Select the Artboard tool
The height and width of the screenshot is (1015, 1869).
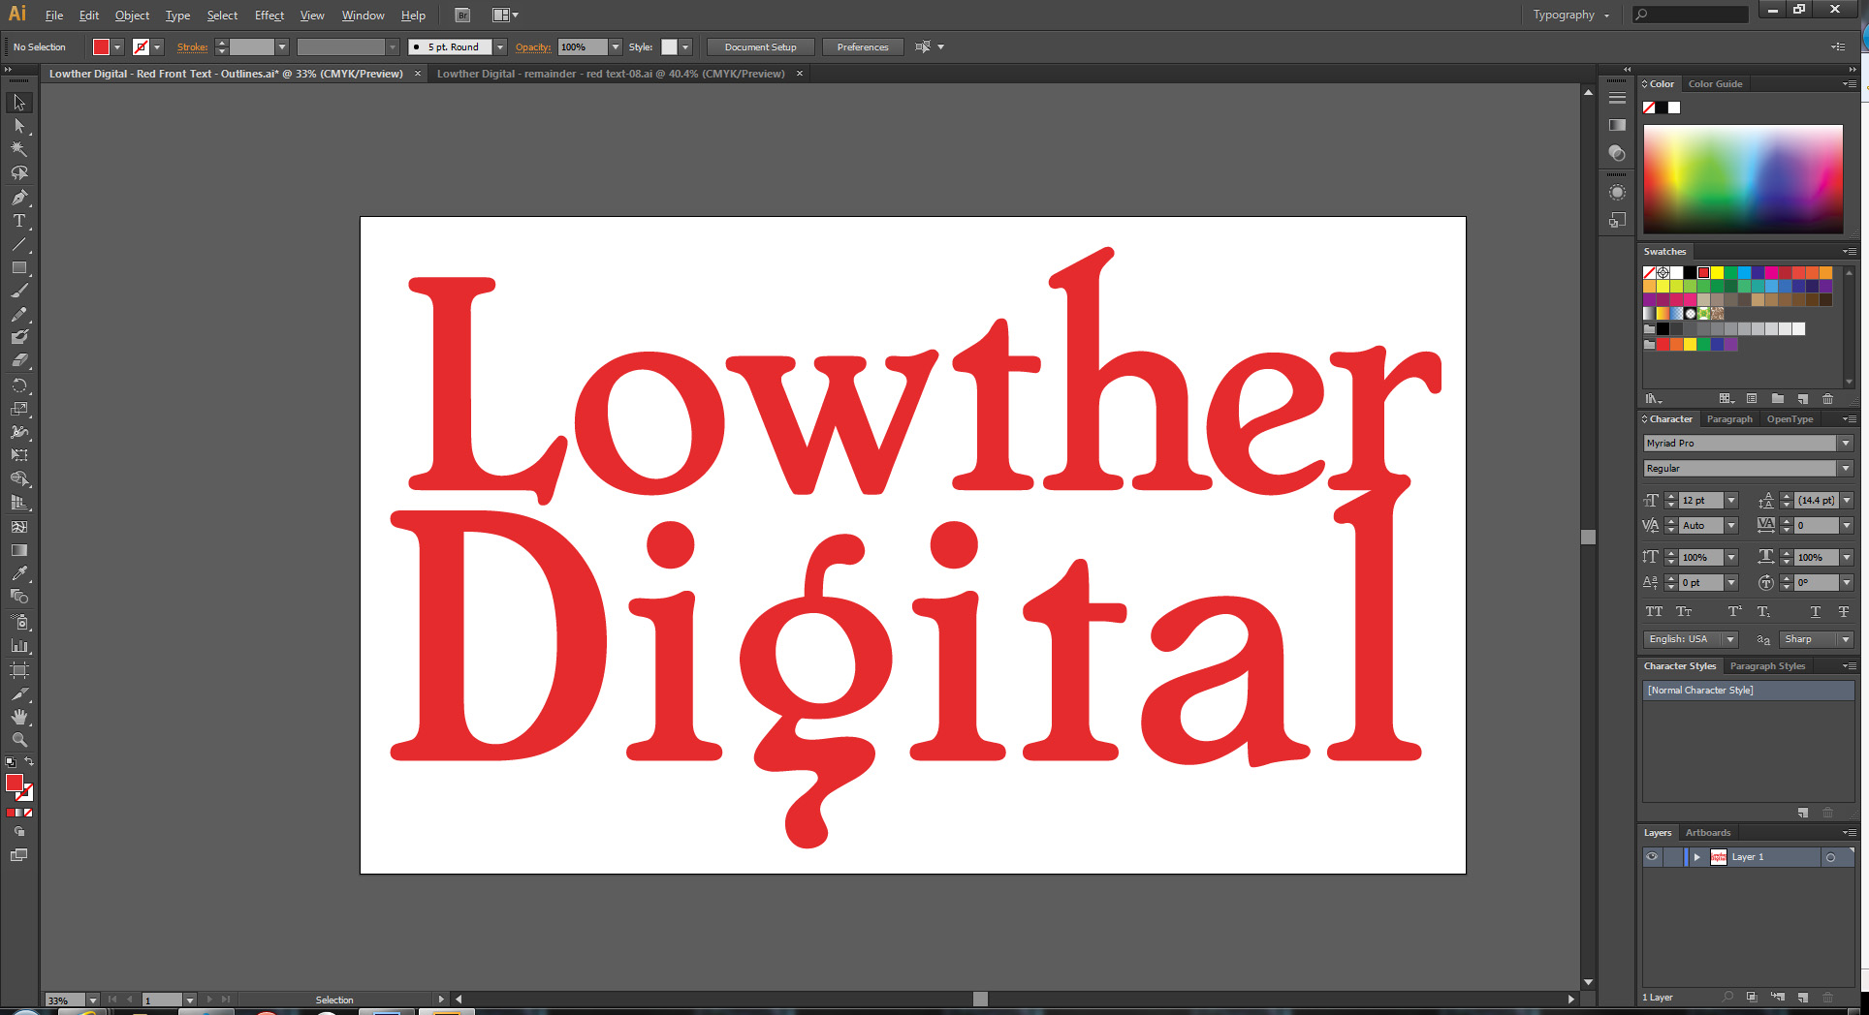pyautogui.click(x=19, y=669)
